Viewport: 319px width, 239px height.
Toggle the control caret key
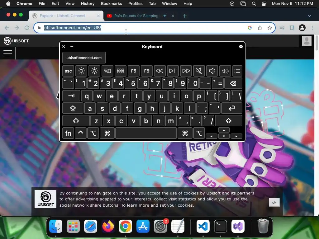point(81,133)
